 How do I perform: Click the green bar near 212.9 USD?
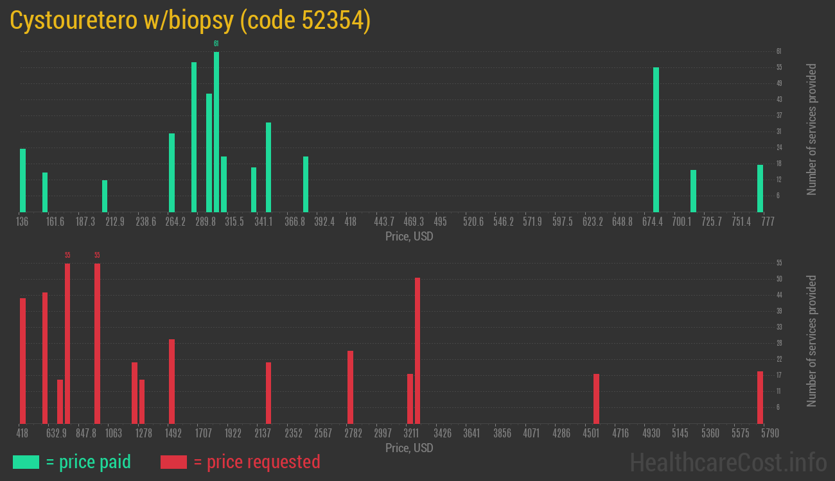point(105,196)
